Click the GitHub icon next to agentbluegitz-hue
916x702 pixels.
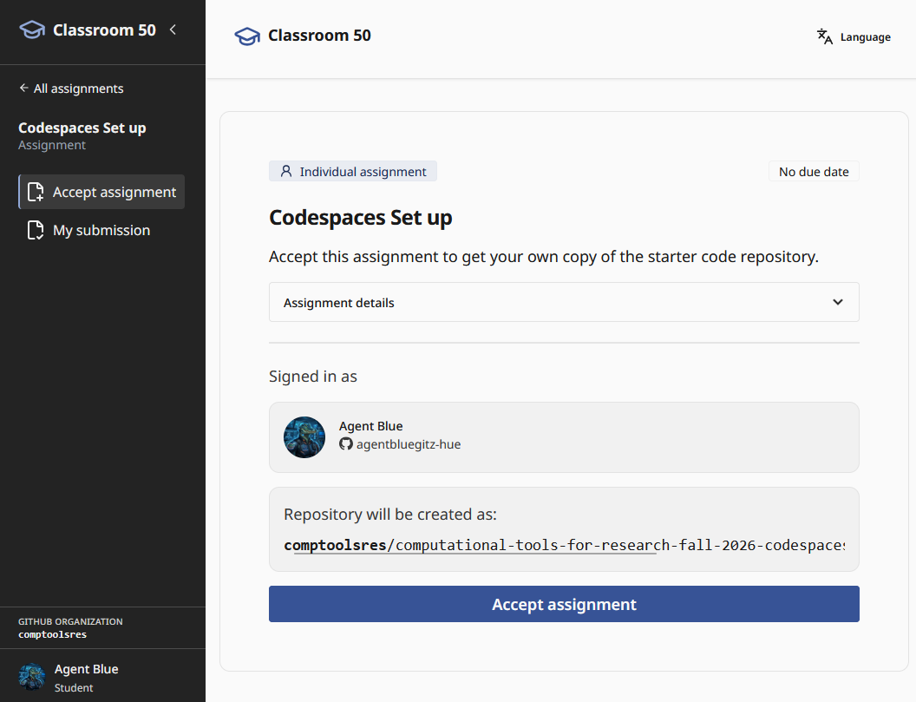pos(346,443)
